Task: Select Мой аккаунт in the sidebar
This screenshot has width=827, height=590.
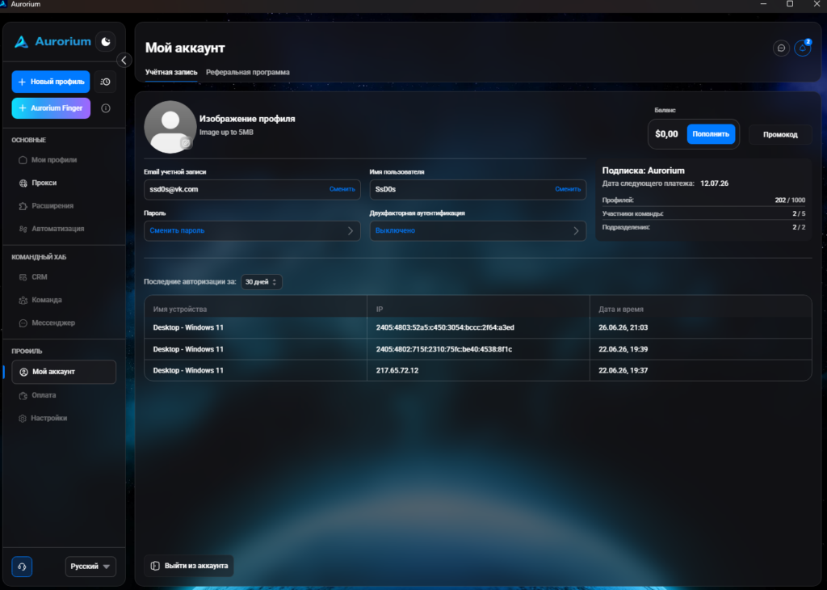Action: pyautogui.click(x=64, y=372)
